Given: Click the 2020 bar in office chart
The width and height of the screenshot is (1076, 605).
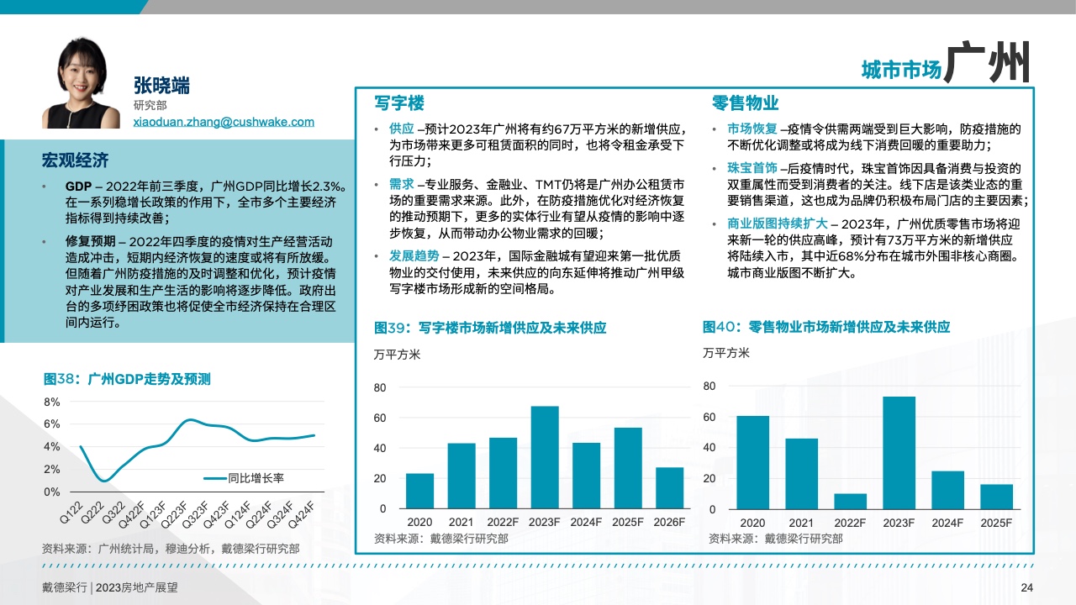Looking at the screenshot, I should pyautogui.click(x=419, y=491).
